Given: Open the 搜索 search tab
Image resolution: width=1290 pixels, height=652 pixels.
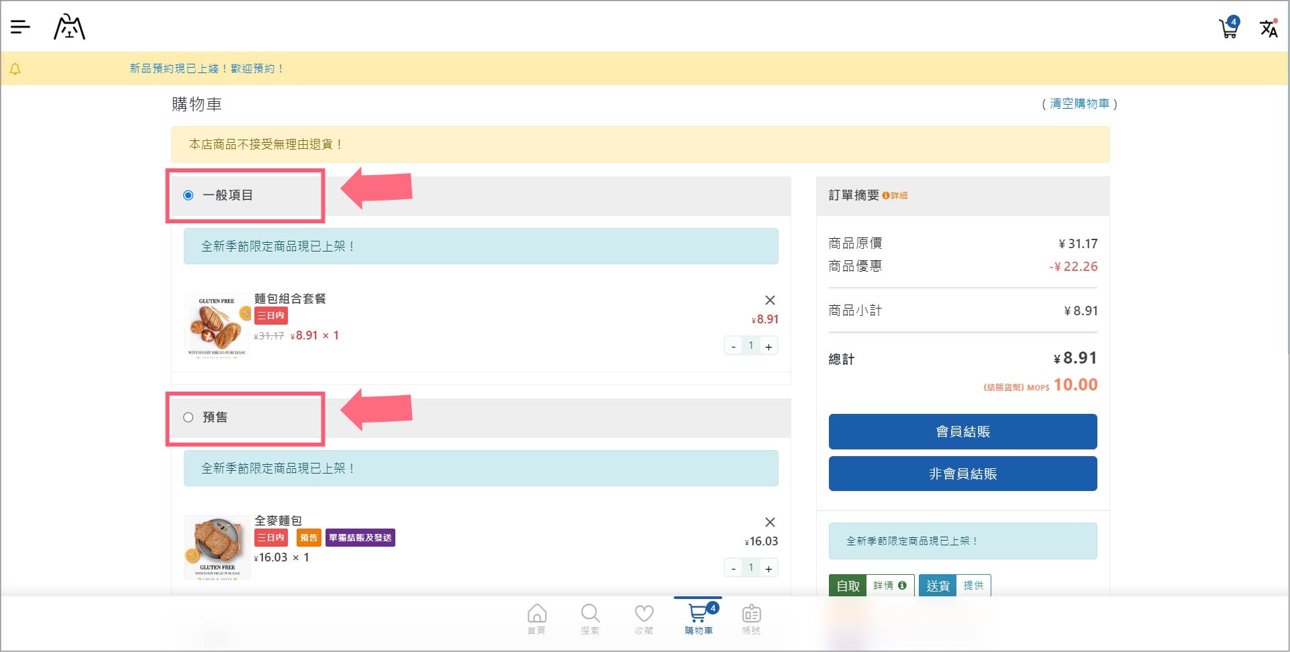Looking at the screenshot, I should pyautogui.click(x=590, y=618).
